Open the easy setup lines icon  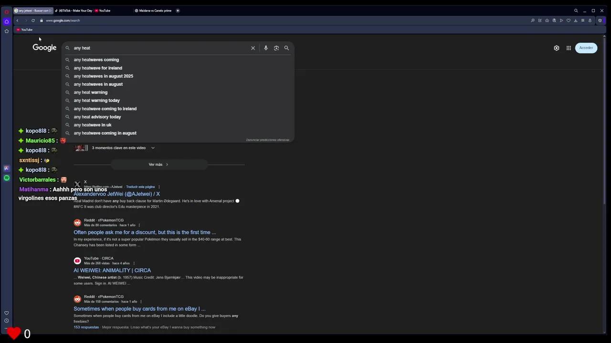[583, 20]
